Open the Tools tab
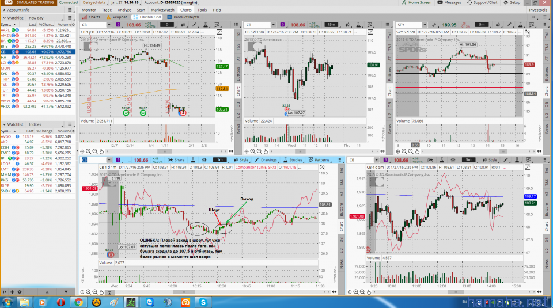 click(202, 10)
